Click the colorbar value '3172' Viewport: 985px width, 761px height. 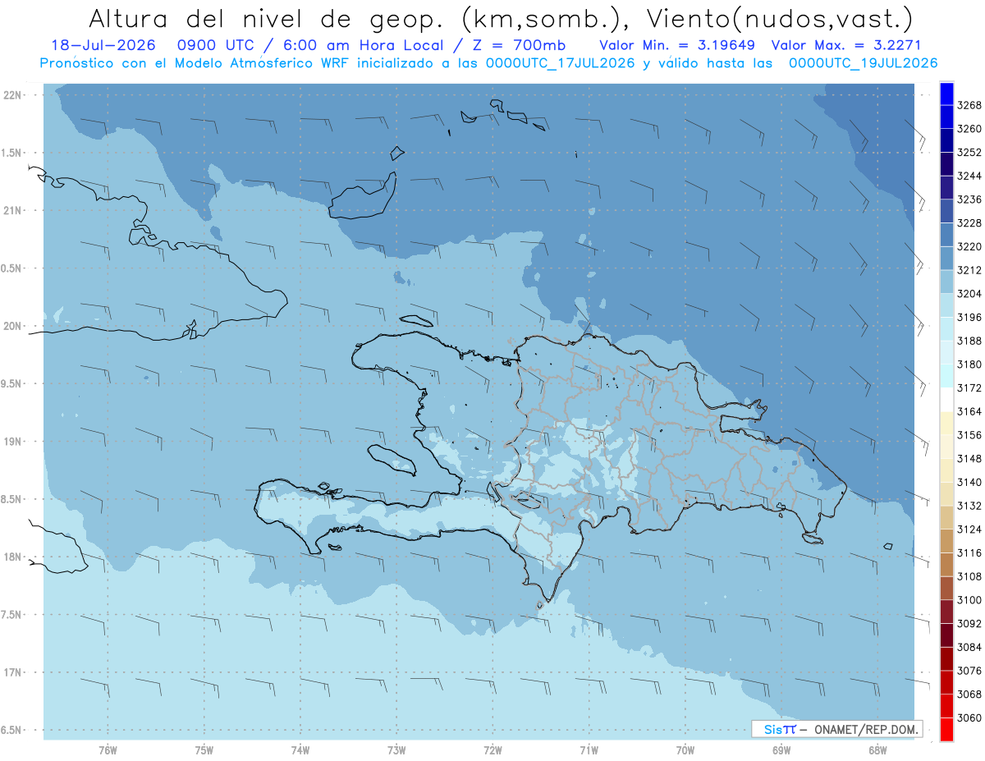click(969, 387)
